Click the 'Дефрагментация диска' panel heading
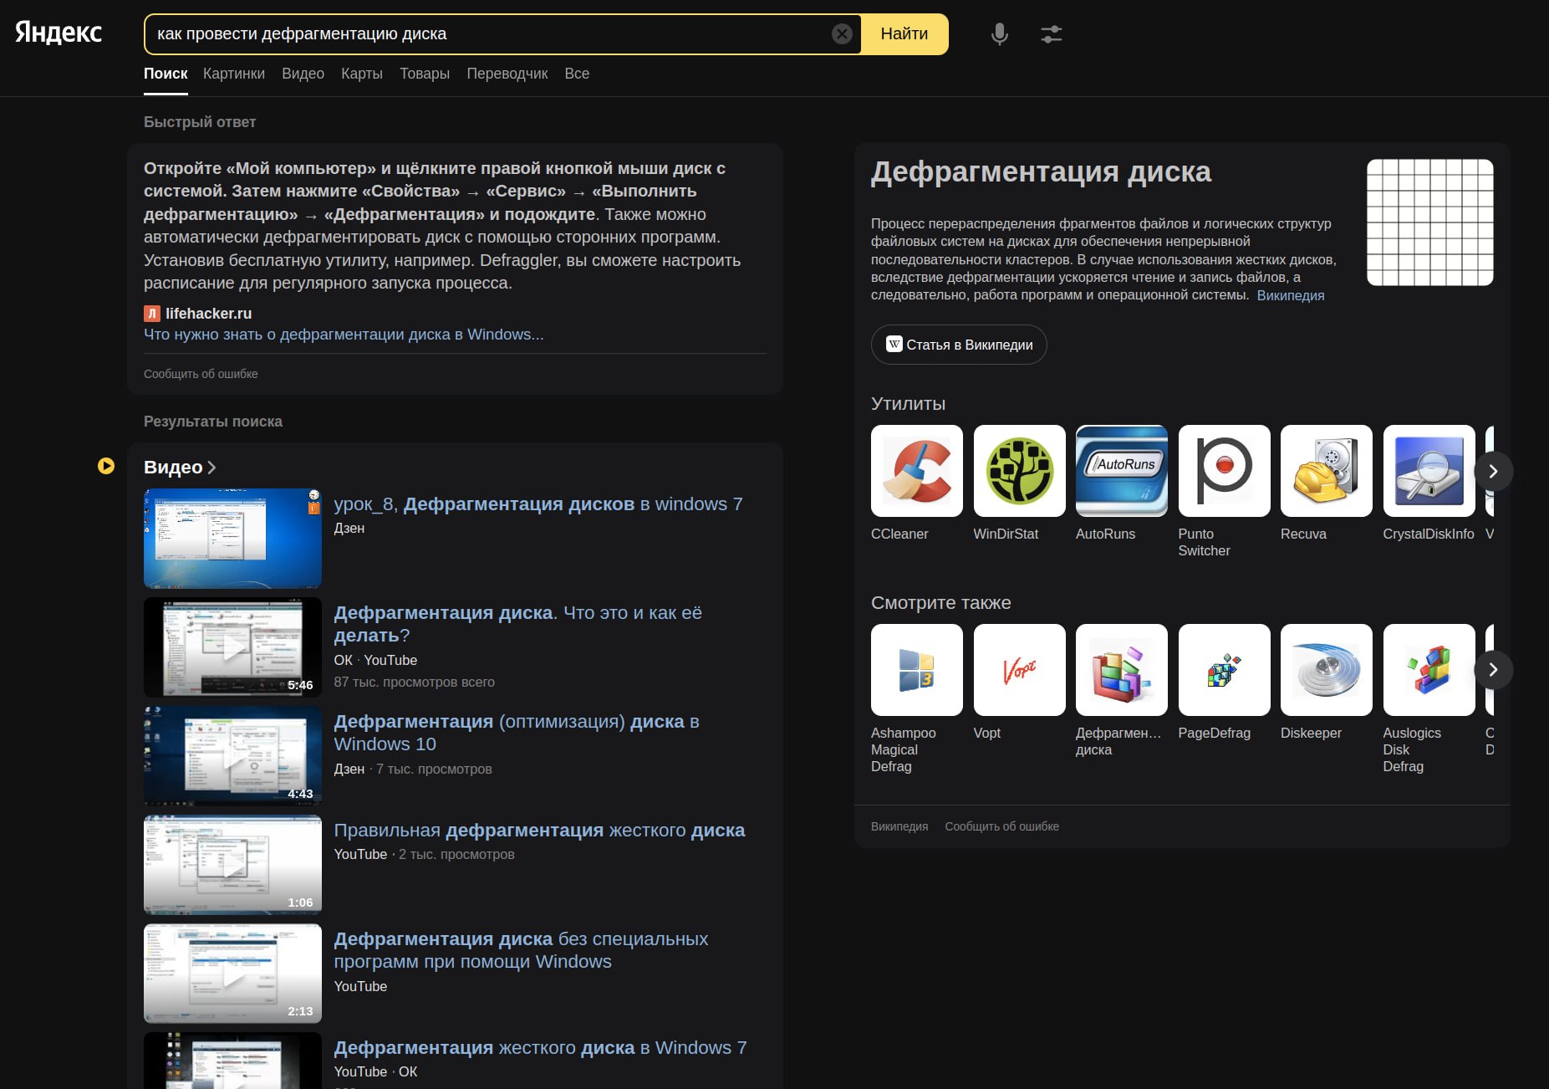This screenshot has height=1089, width=1549. [1041, 171]
